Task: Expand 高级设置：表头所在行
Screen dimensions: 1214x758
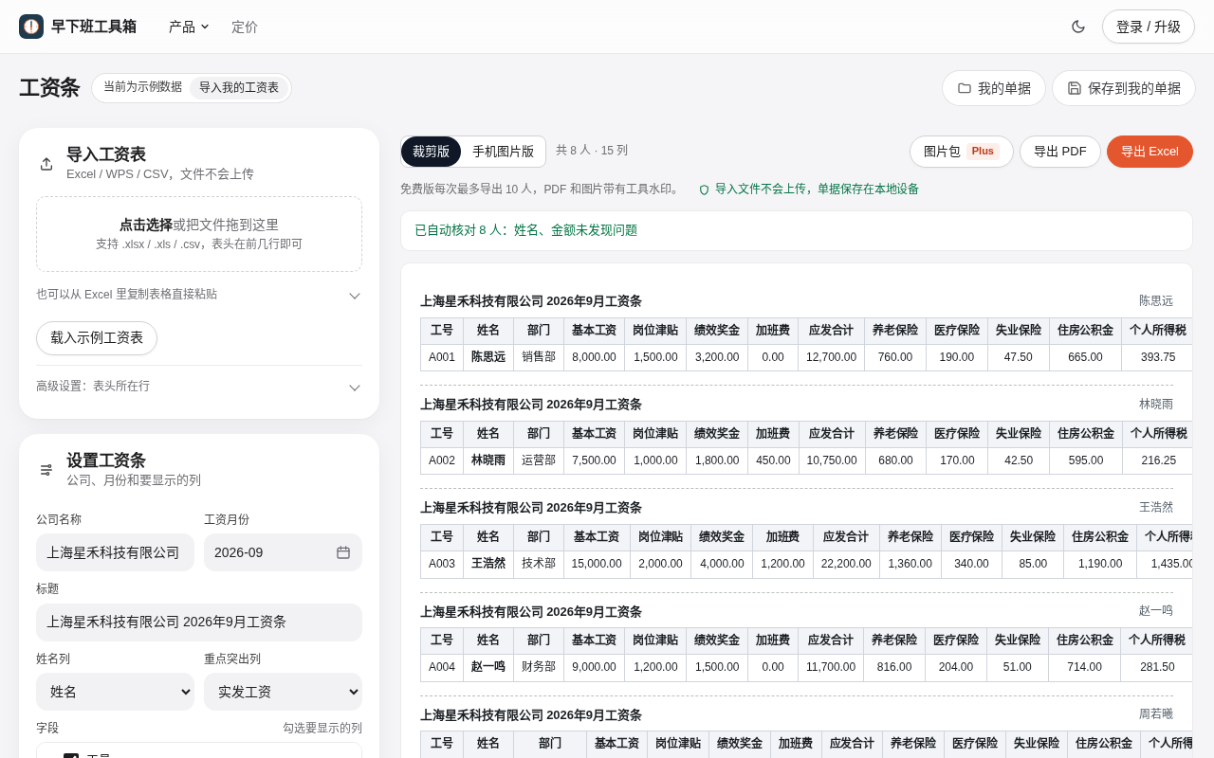Action: pos(199,387)
